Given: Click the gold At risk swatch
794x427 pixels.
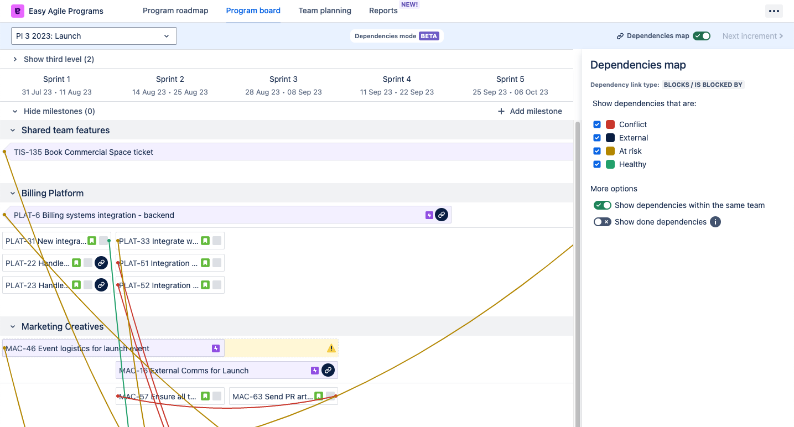Looking at the screenshot, I should coord(610,151).
